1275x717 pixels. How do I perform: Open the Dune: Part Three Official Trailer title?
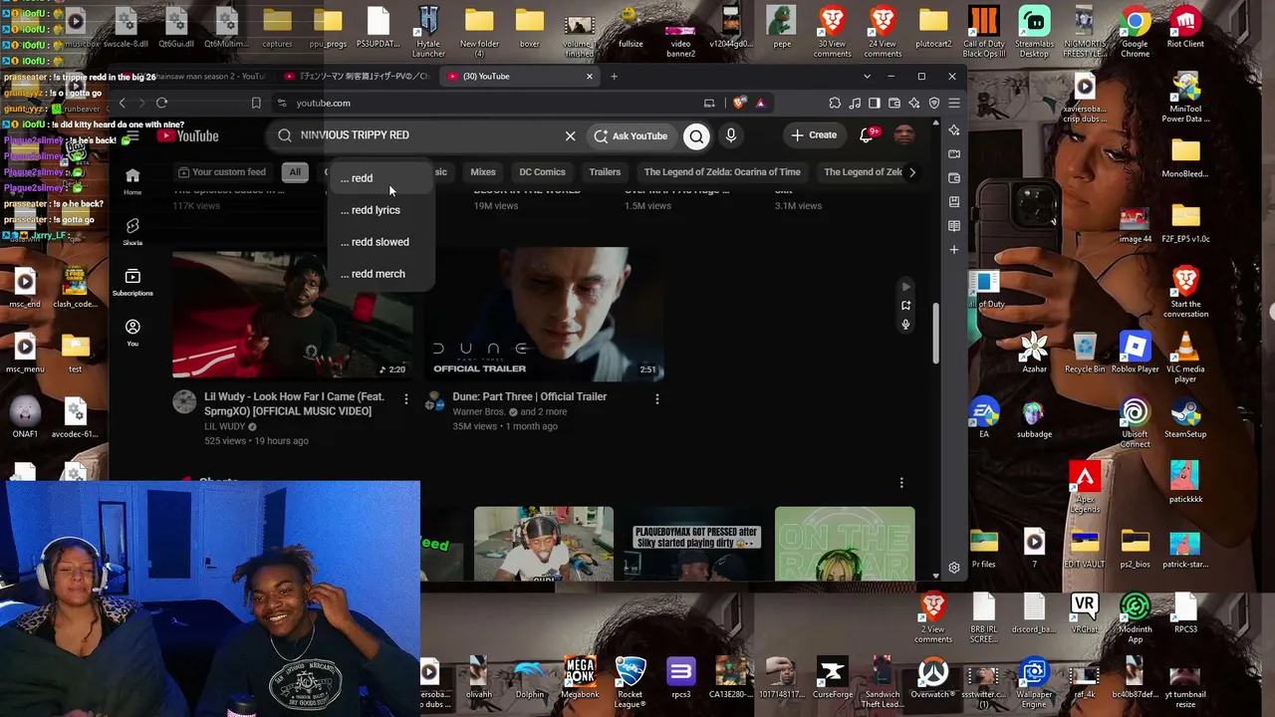530,396
